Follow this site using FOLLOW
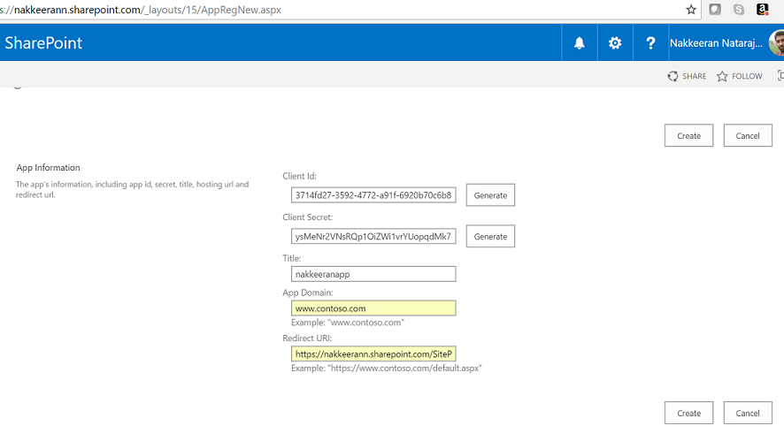The image size is (784, 441). point(739,76)
